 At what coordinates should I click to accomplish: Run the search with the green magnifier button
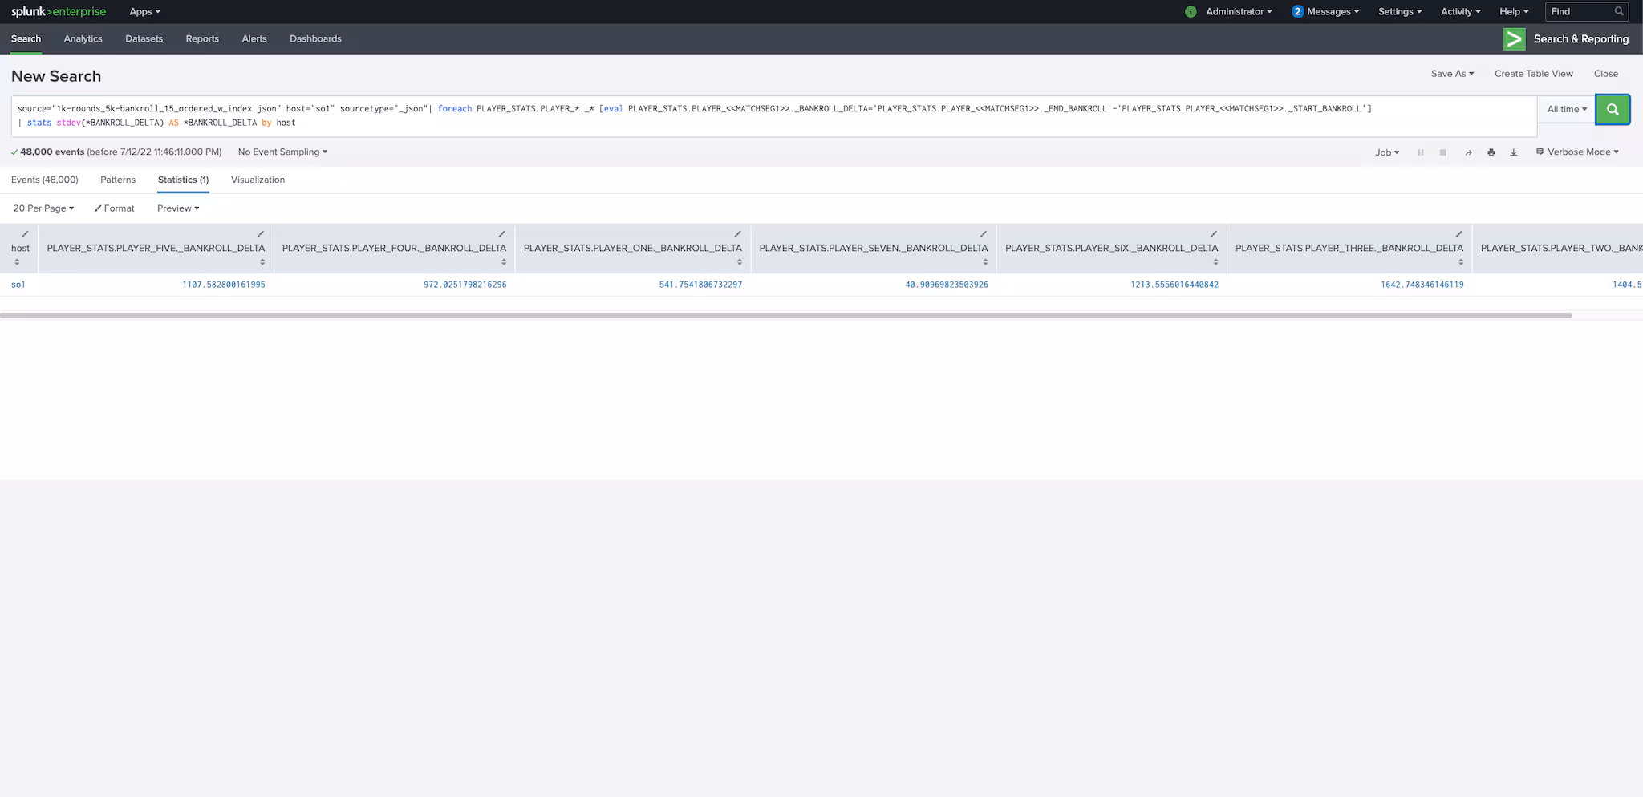(1613, 109)
